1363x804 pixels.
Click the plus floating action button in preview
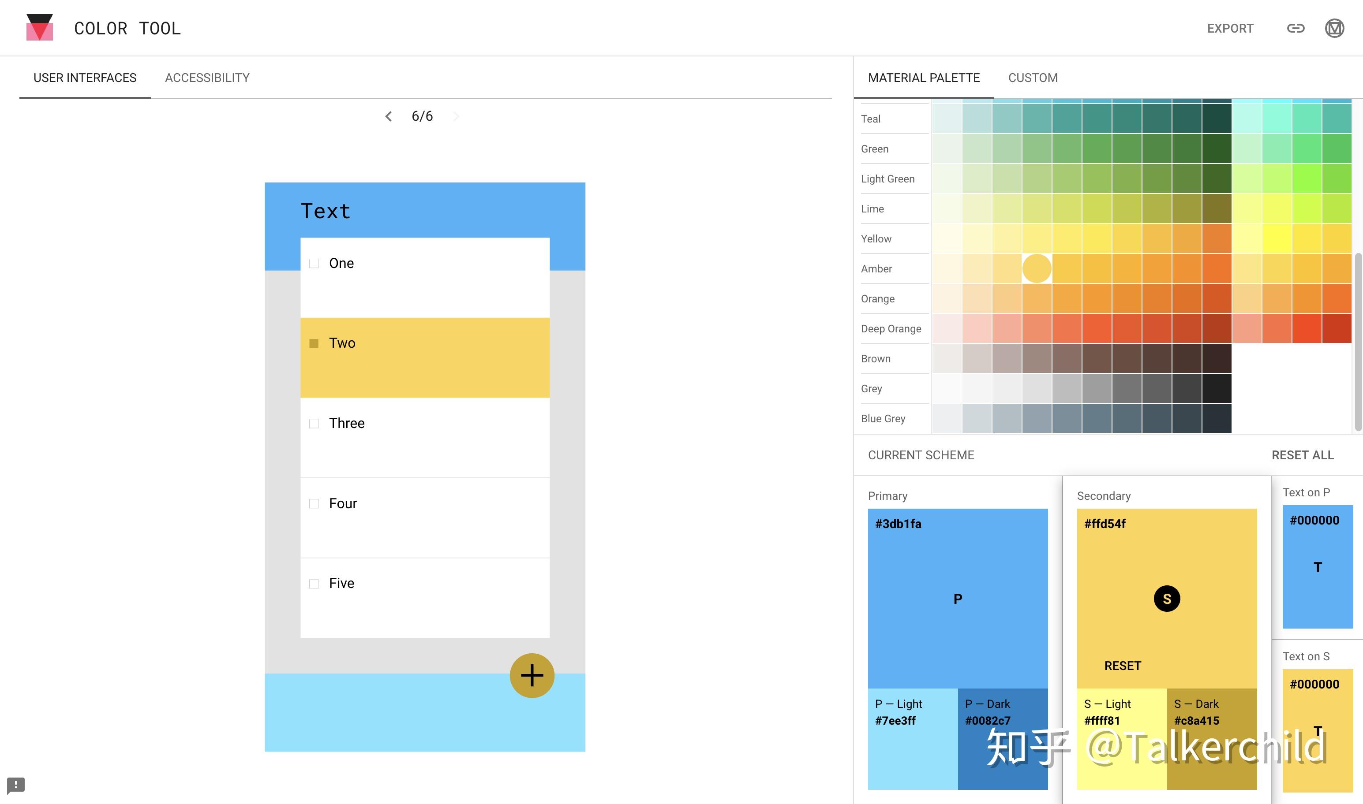(x=532, y=675)
